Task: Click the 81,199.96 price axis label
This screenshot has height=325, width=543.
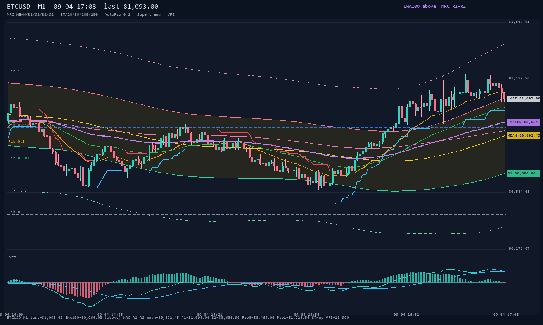Action: 519,78
